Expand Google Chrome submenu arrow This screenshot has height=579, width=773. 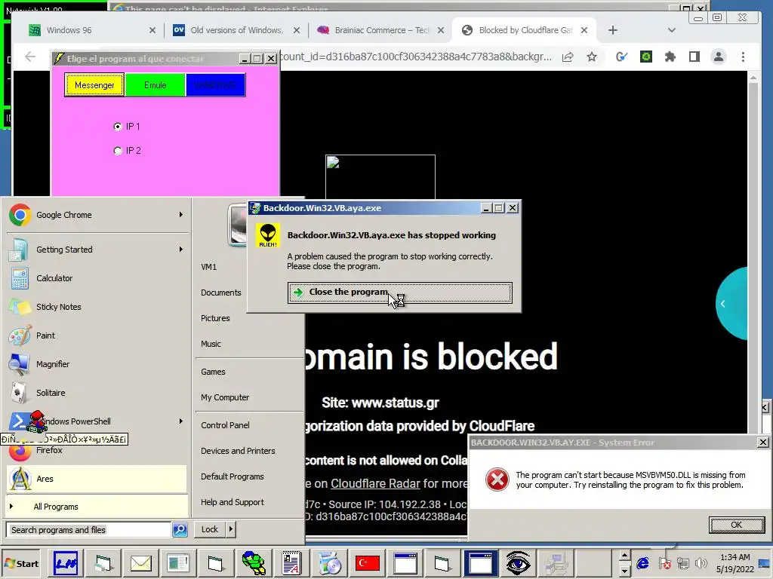point(181,215)
